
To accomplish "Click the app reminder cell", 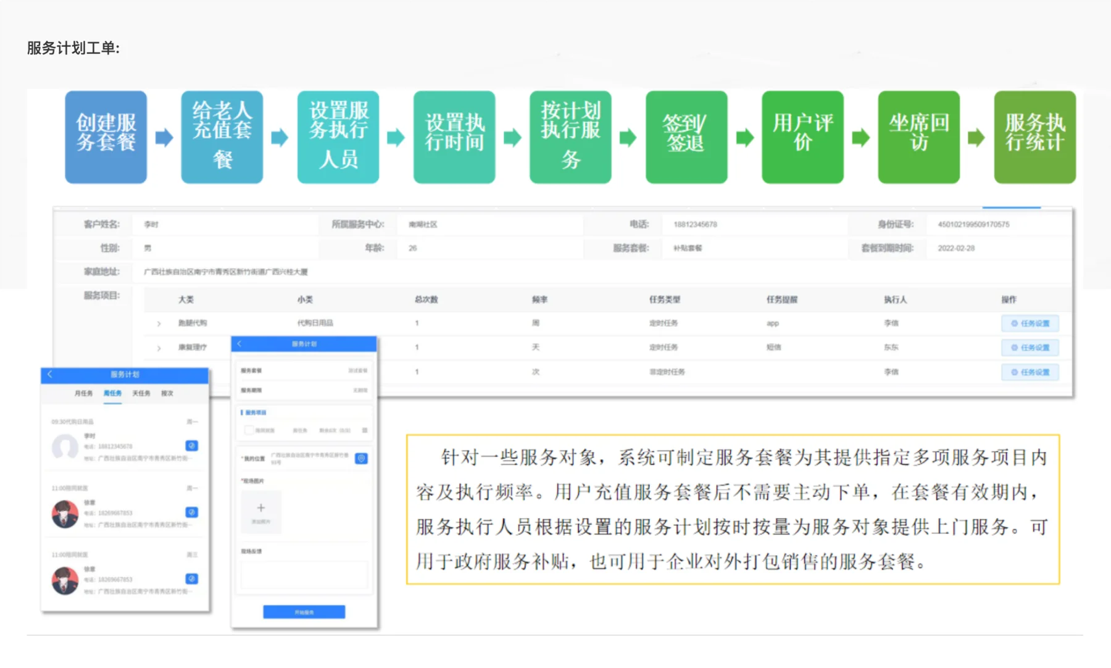I will 772,324.
